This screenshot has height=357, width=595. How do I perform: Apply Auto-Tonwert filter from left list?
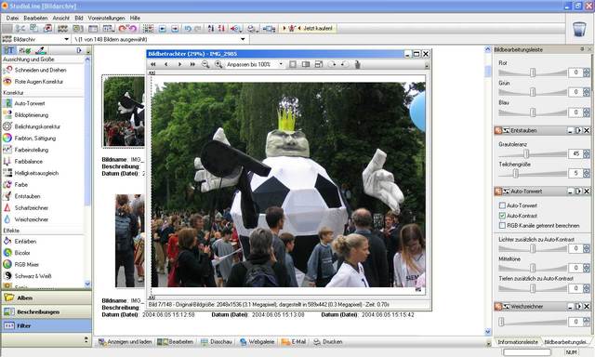click(x=24, y=103)
